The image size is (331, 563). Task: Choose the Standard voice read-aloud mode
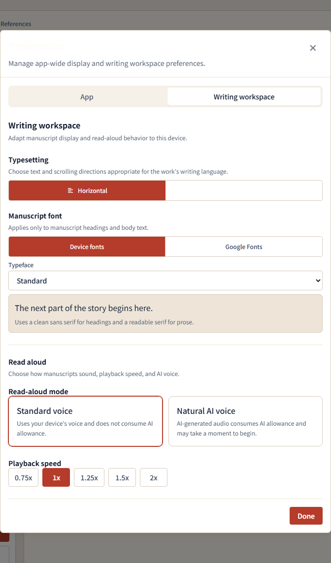click(x=86, y=421)
